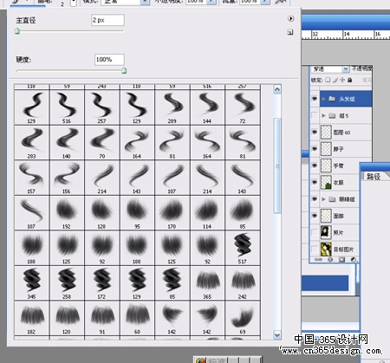Select the 照片 layer thumbnail

click(326, 232)
